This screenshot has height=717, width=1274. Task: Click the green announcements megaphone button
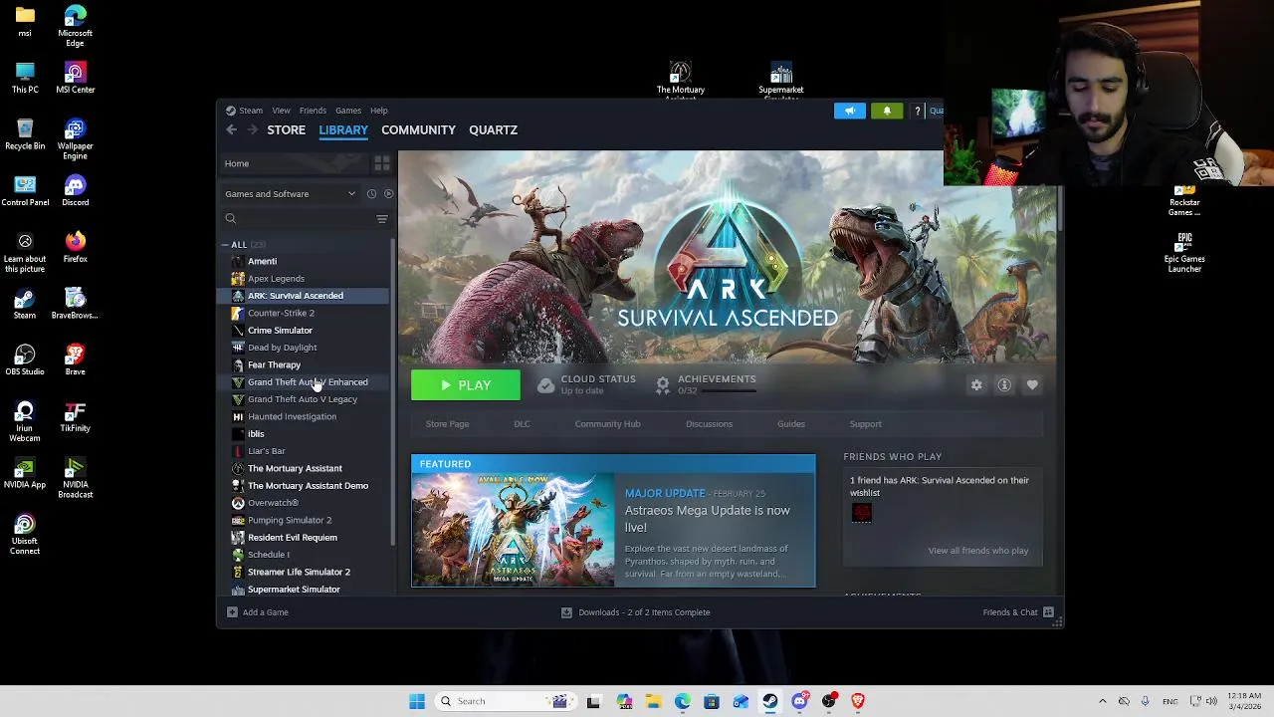(849, 111)
